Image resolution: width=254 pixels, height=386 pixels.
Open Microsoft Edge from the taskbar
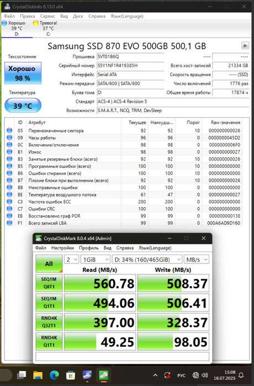(x=54, y=375)
